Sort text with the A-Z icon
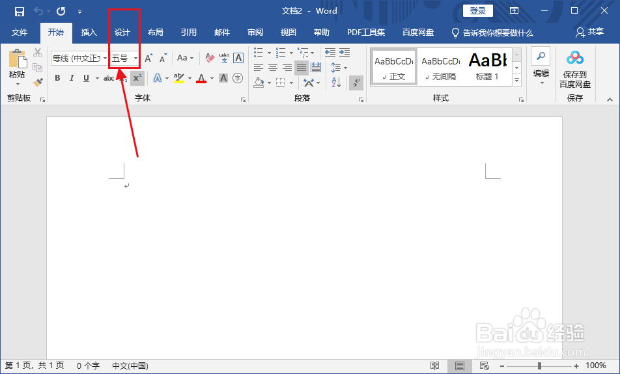Viewport: 620px width, 374px height. [336, 83]
